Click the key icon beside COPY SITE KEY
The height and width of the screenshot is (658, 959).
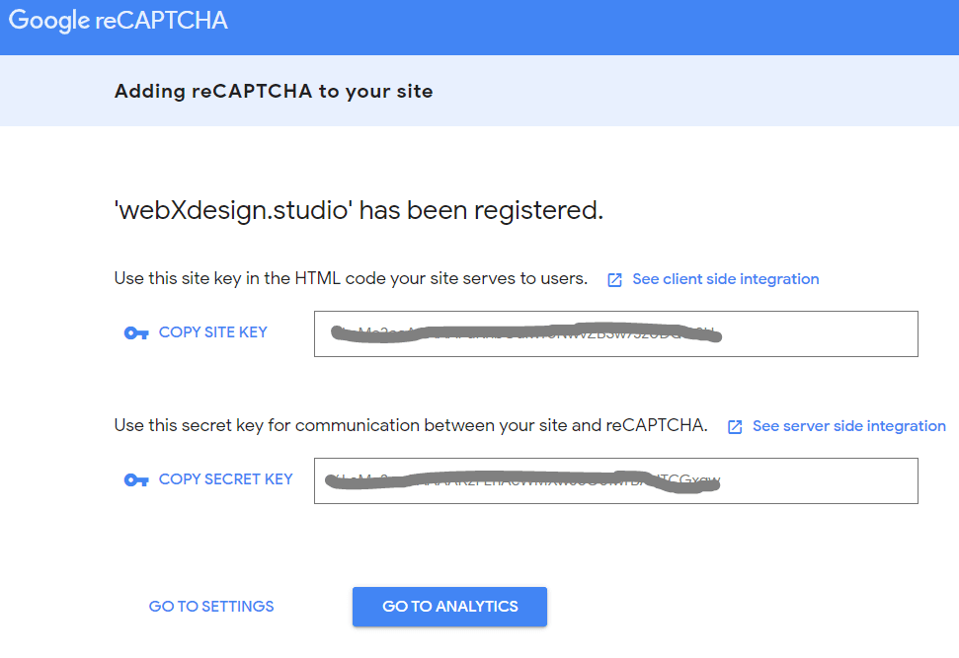135,333
